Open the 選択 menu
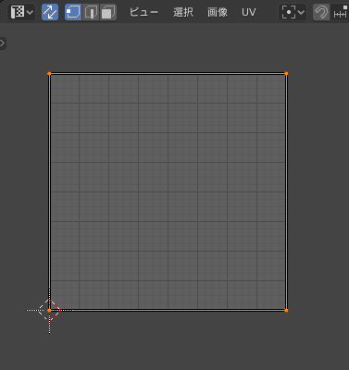 pyautogui.click(x=183, y=12)
